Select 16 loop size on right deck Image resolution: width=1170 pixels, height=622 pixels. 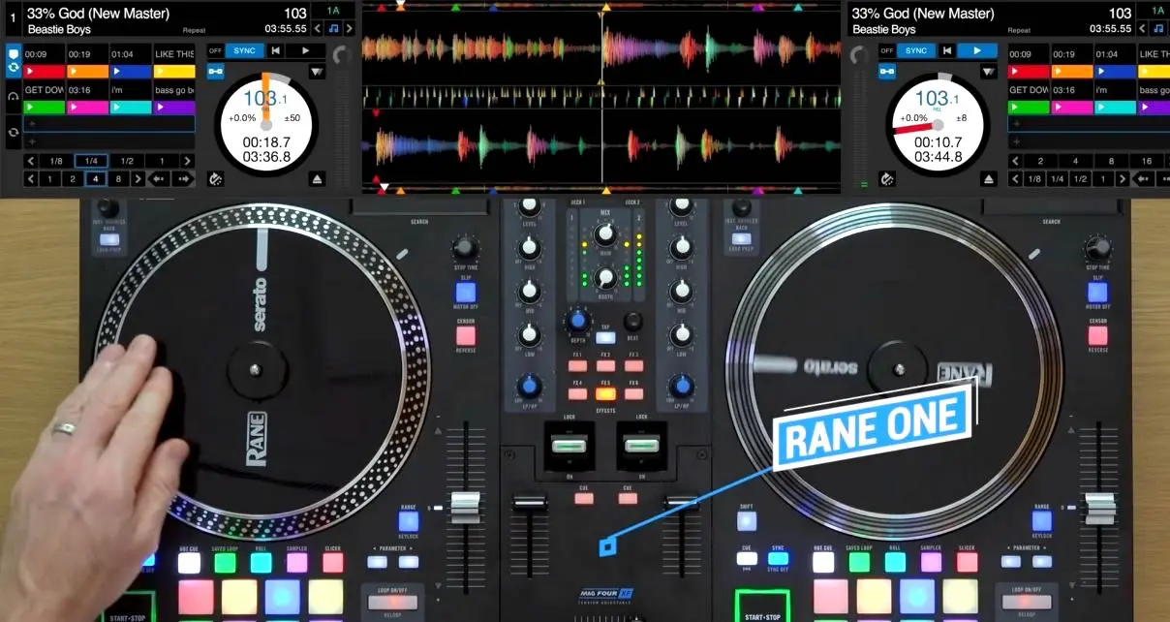1147,161
